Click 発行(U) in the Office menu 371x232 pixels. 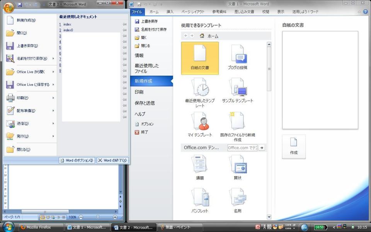point(31,136)
